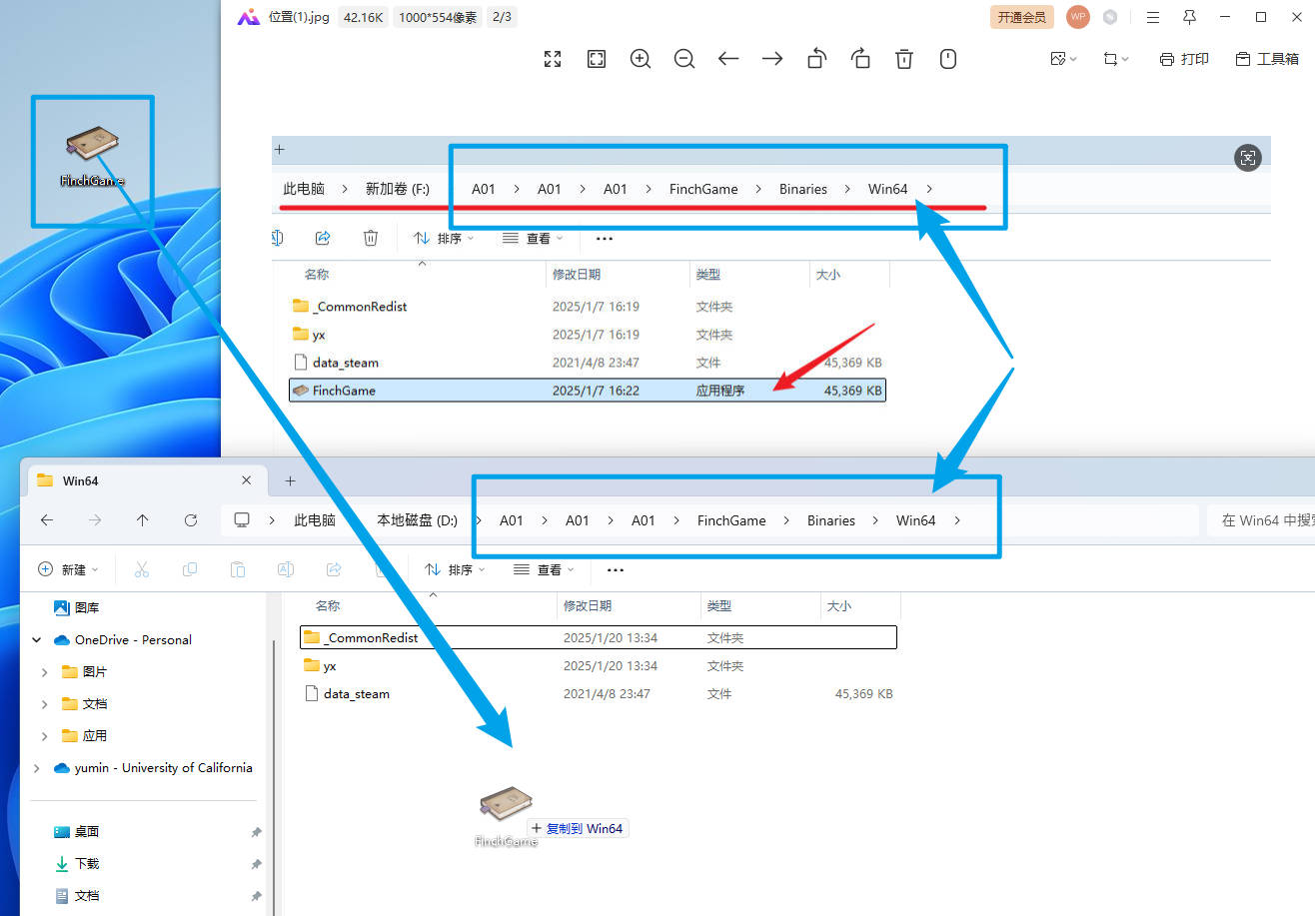
Task: Click 此电脑 in the Explorer address bar
Action: point(315,520)
